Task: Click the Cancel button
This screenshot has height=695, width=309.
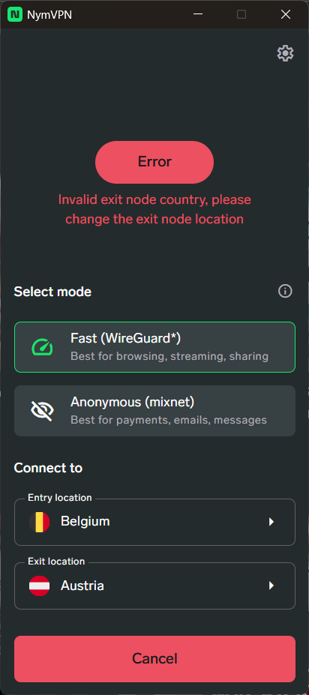Action: (x=154, y=659)
